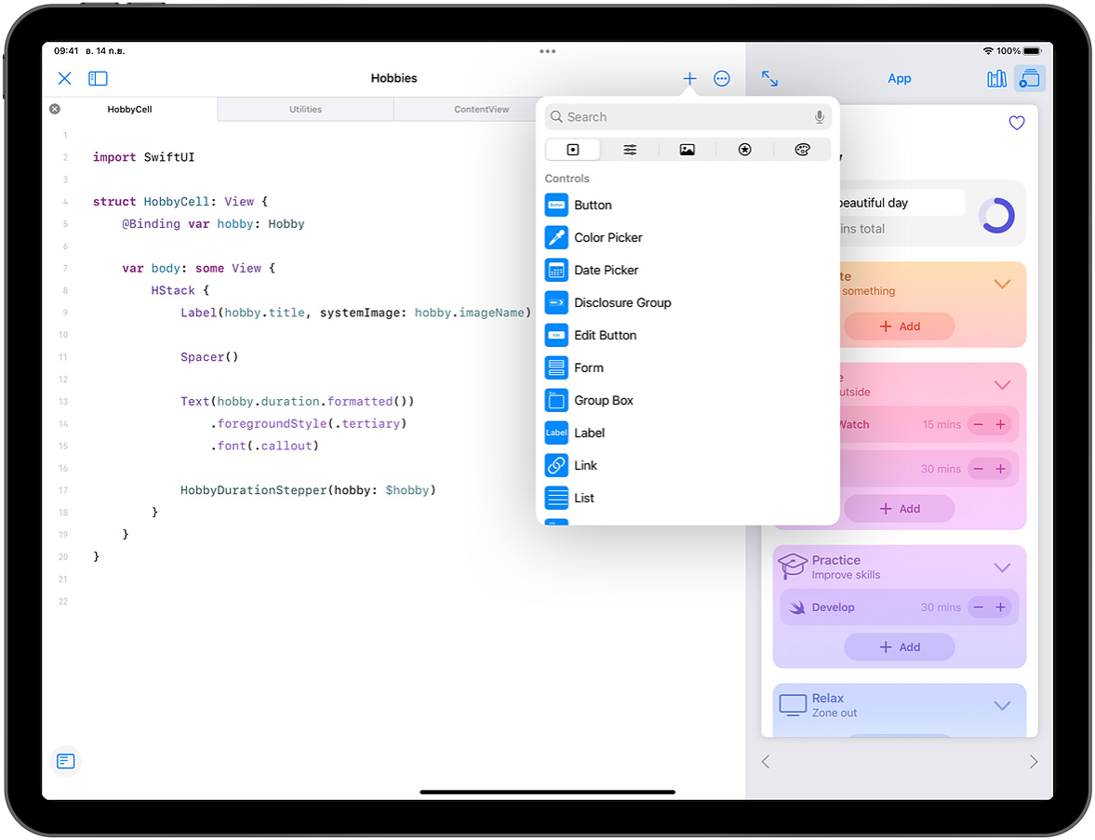Toggle the sidebar panel icon
The height and width of the screenshot is (840, 1095).
point(98,79)
